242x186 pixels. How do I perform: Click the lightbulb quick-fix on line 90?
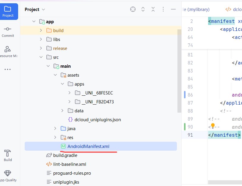click(x=213, y=126)
